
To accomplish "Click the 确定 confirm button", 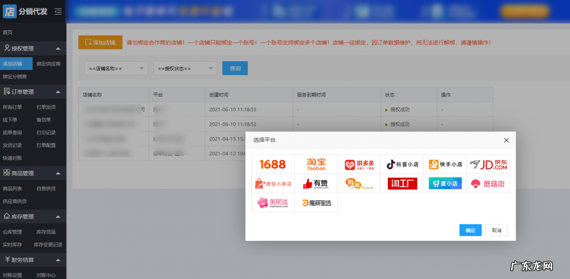I will [470, 230].
